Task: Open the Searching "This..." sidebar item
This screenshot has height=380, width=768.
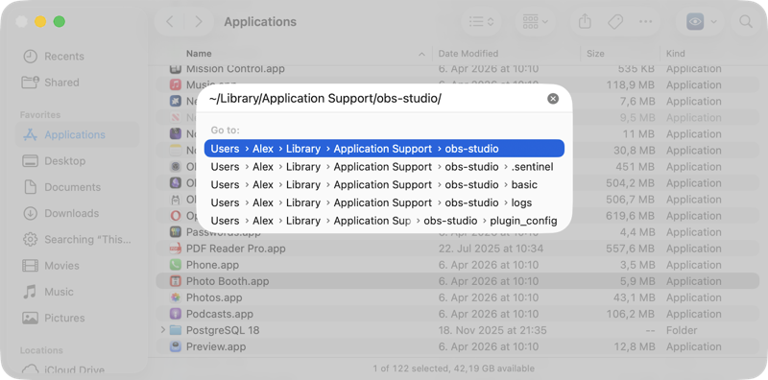Action: click(x=78, y=240)
